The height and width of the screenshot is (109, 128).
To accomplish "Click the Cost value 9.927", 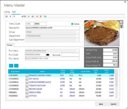I will tap(110, 54).
